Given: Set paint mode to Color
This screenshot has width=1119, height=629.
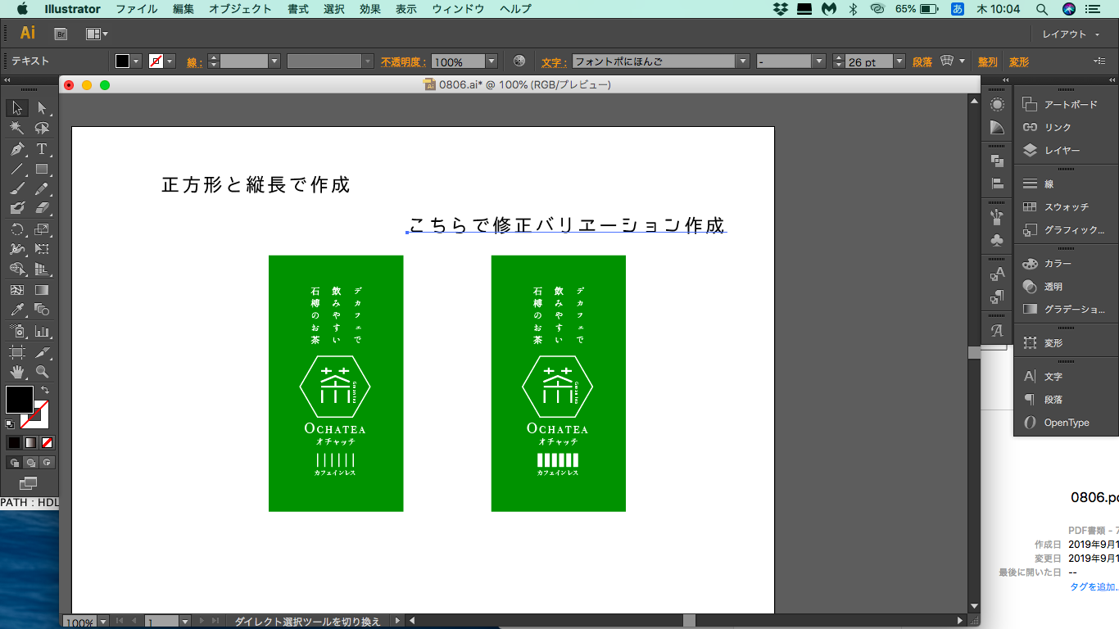Looking at the screenshot, I should [x=14, y=442].
